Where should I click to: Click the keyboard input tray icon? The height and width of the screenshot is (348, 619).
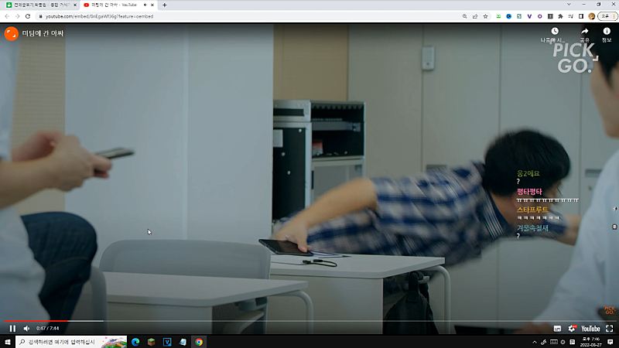(x=554, y=342)
